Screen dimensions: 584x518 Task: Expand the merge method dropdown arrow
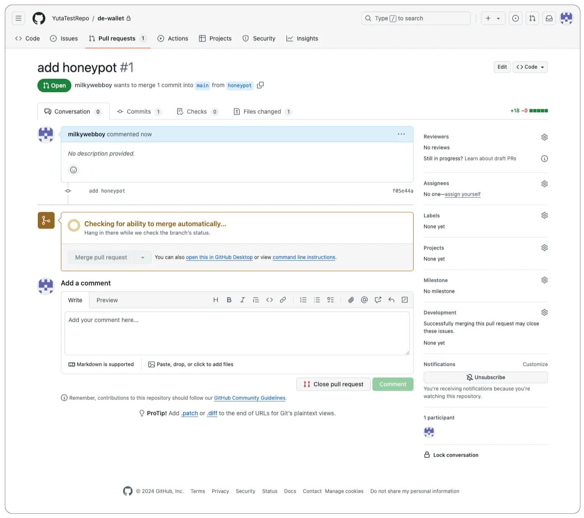tap(143, 258)
